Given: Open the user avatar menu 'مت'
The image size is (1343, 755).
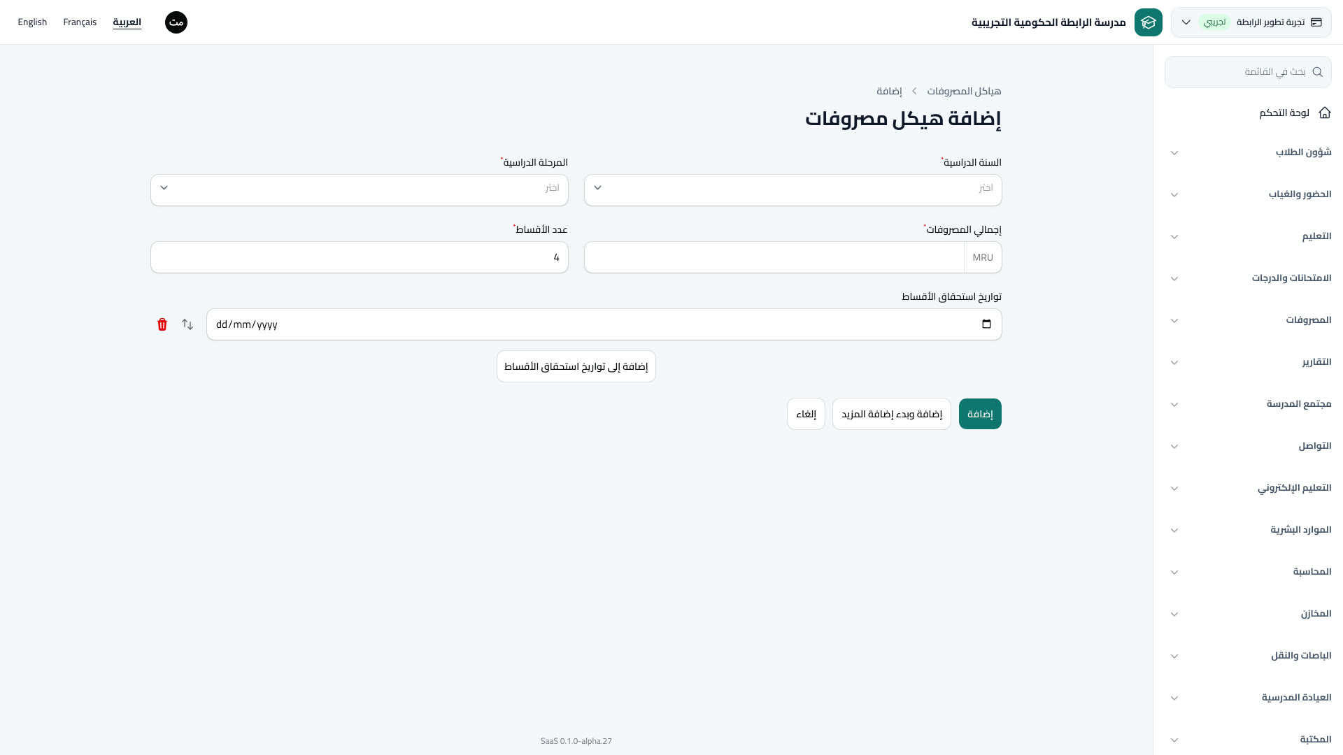Looking at the screenshot, I should [x=176, y=22].
